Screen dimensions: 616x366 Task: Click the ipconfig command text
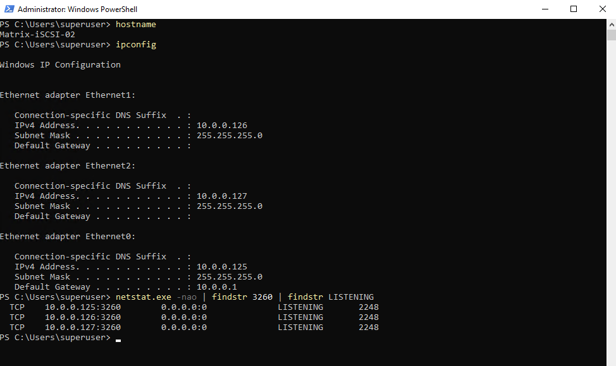(x=136, y=45)
